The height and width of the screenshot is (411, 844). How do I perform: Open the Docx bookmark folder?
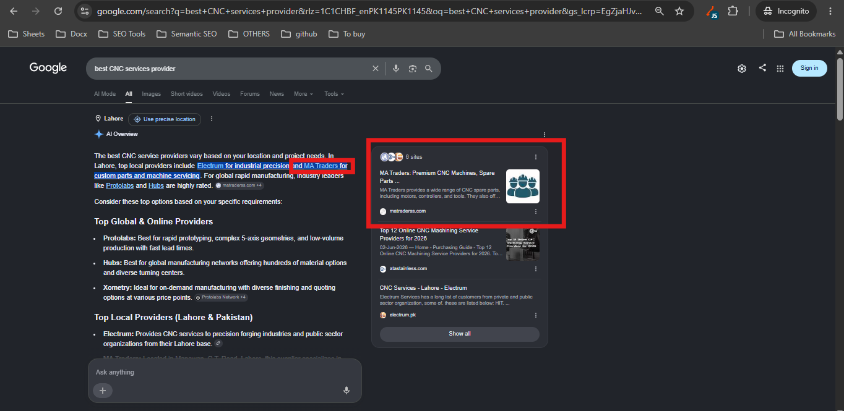tap(71, 34)
